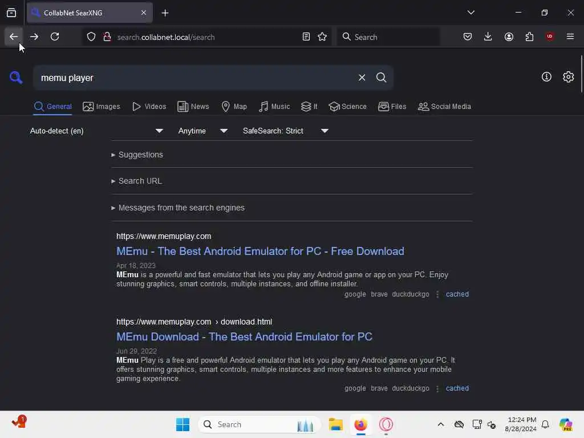This screenshot has height=438, width=584.
Task: Toggle reader view icon in address bar
Action: (x=306, y=37)
